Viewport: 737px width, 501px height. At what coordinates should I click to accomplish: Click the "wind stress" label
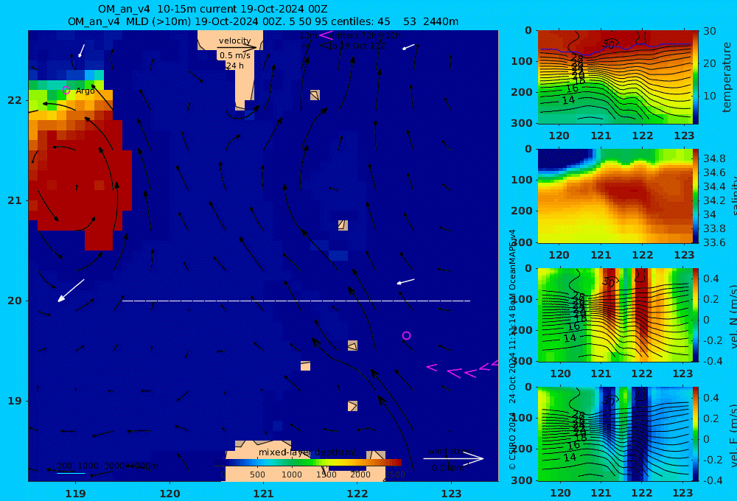coord(451,451)
